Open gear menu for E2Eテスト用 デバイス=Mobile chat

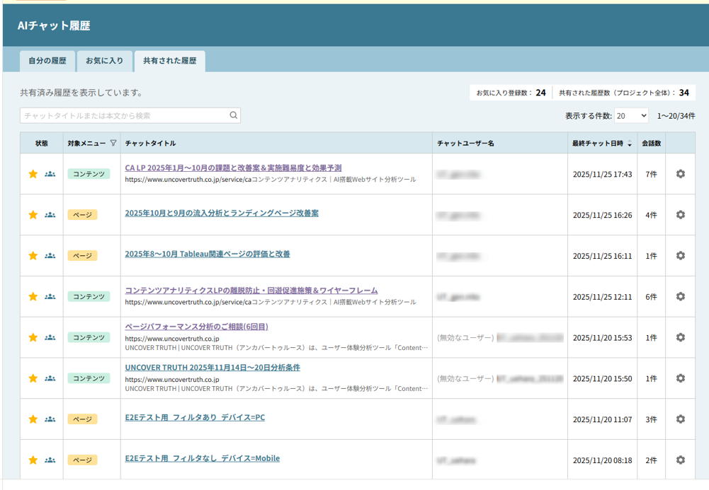point(680,460)
